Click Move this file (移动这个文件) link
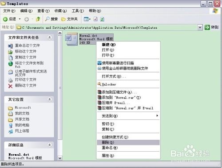The height and width of the screenshot is (168, 222). (26, 51)
